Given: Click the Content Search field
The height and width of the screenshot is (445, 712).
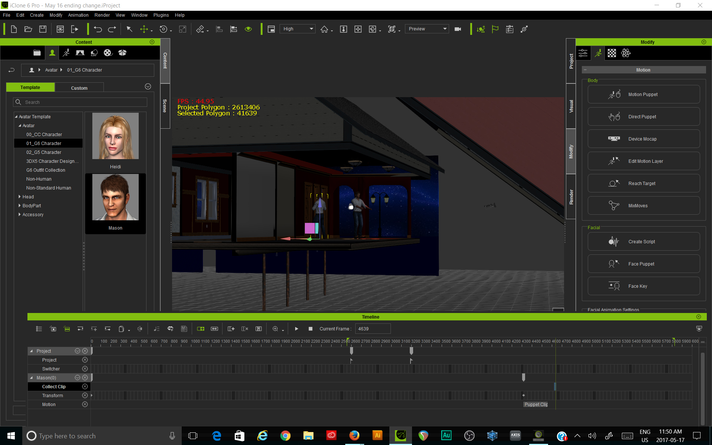Looking at the screenshot, I should click(x=80, y=102).
